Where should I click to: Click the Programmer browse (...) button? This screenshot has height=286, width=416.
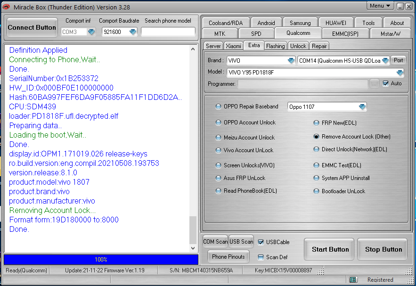374,84
